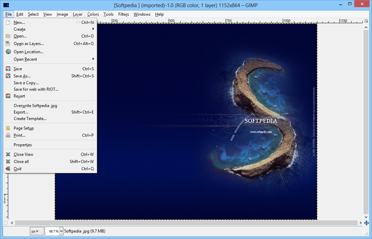The height and width of the screenshot is (239, 372).
Task: Open the zoom percentage dropdown arrow
Action: [62, 231]
